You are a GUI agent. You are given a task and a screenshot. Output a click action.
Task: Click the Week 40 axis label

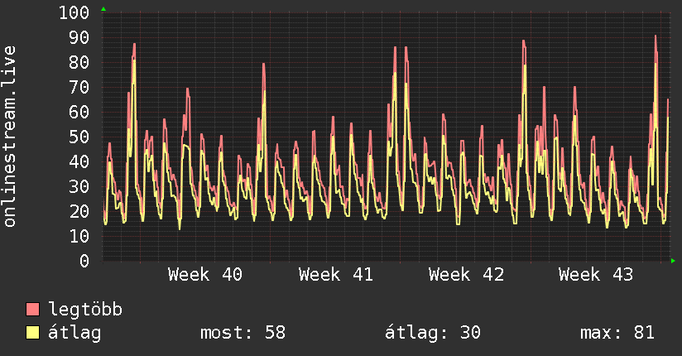pyautogui.click(x=205, y=275)
